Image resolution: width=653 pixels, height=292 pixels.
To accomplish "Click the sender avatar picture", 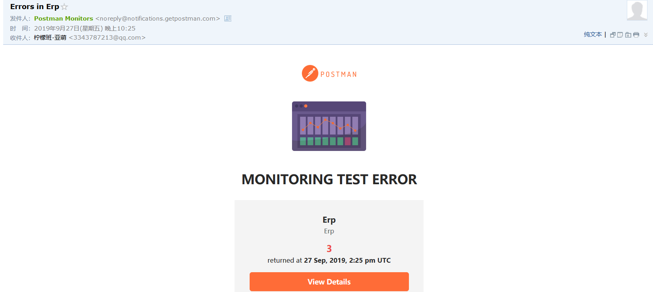I will click(x=637, y=10).
